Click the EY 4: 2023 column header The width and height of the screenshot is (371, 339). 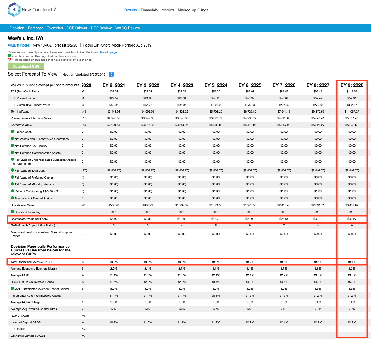[182, 85]
